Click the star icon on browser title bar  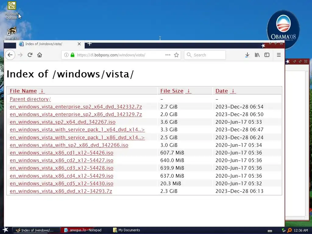(x=263, y=46)
